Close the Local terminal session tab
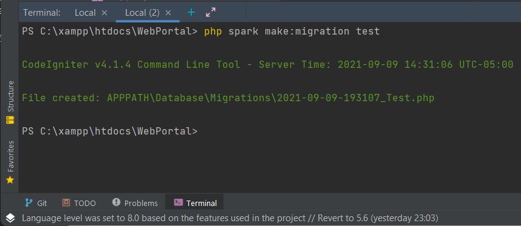The image size is (521, 226). click(x=104, y=13)
